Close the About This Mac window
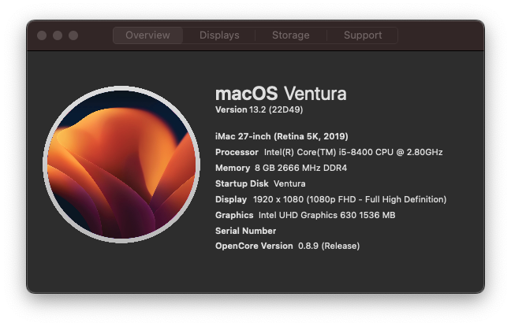This screenshot has width=511, height=326. 42,35
